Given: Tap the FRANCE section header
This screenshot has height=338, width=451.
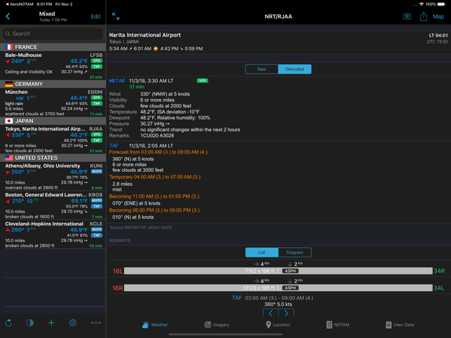Looking at the screenshot, I should point(53,47).
